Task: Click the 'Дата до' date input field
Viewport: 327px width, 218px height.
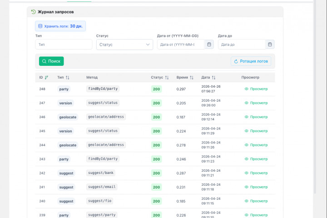Action: click(241, 45)
